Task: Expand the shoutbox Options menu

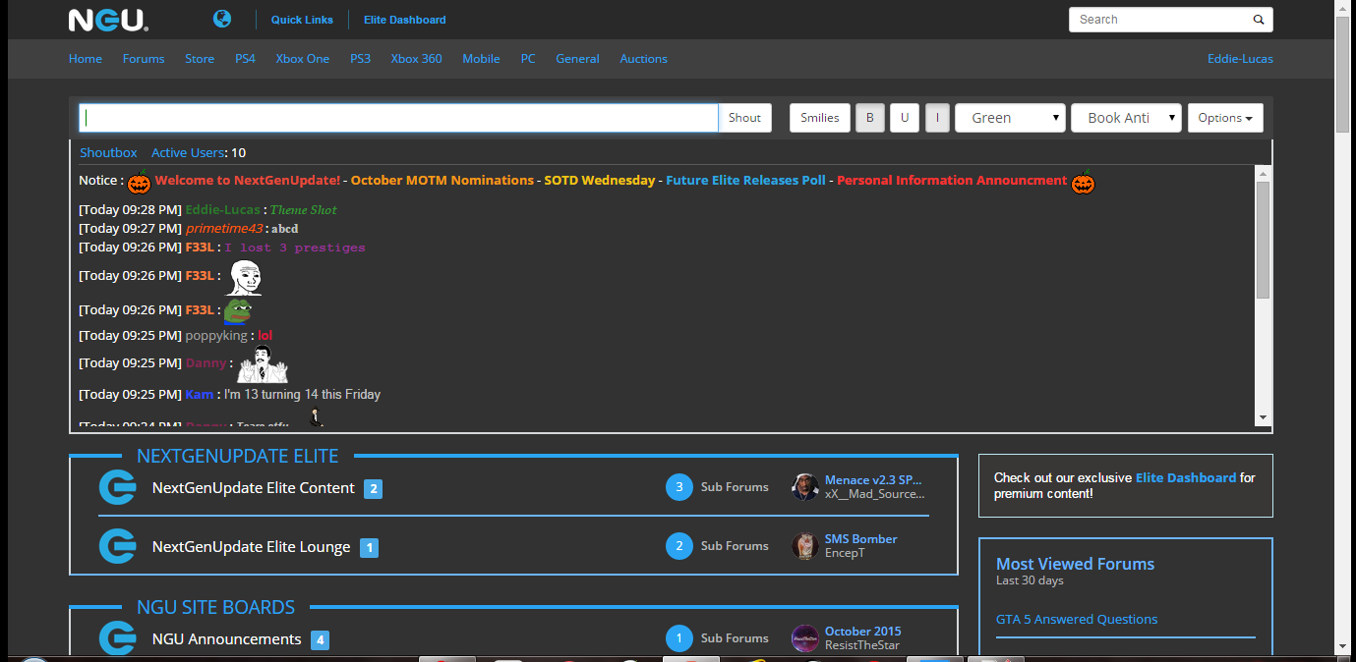Action: point(1224,118)
